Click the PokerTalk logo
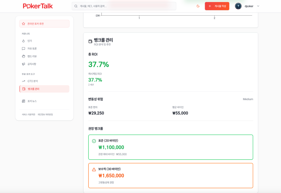Image resolution: width=281 pixels, height=193 pixels. point(38,6)
